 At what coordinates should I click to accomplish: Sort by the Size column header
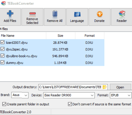[61, 36]
